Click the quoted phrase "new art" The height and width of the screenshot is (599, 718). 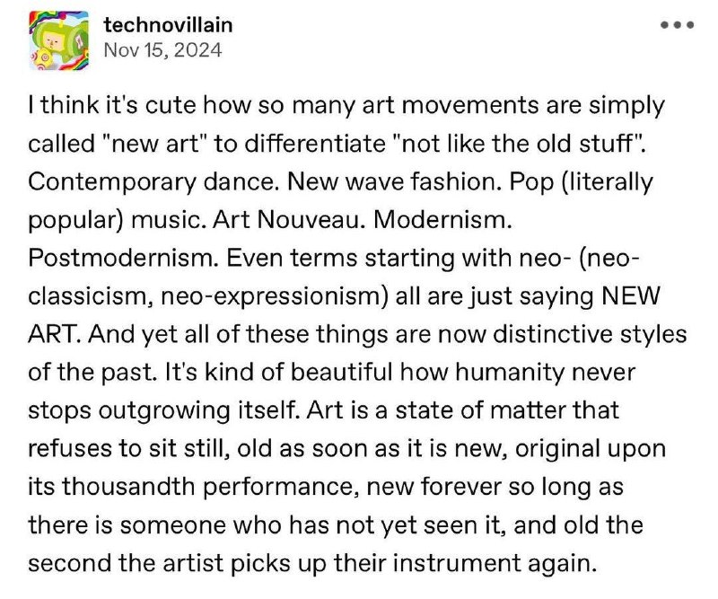click(x=150, y=144)
